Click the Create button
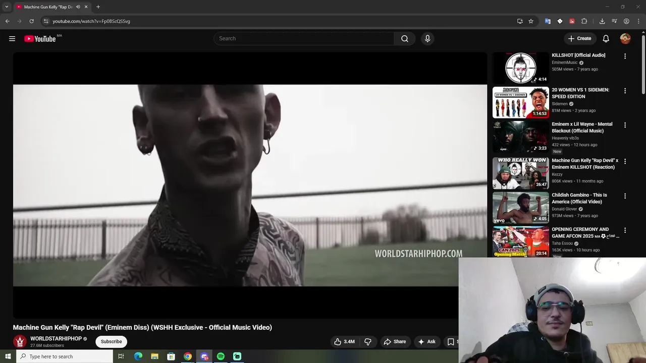646x363 pixels. tap(579, 39)
